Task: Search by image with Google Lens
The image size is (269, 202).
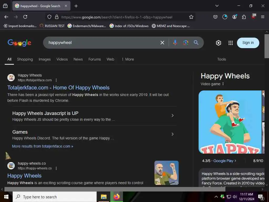Action: tap(186, 43)
